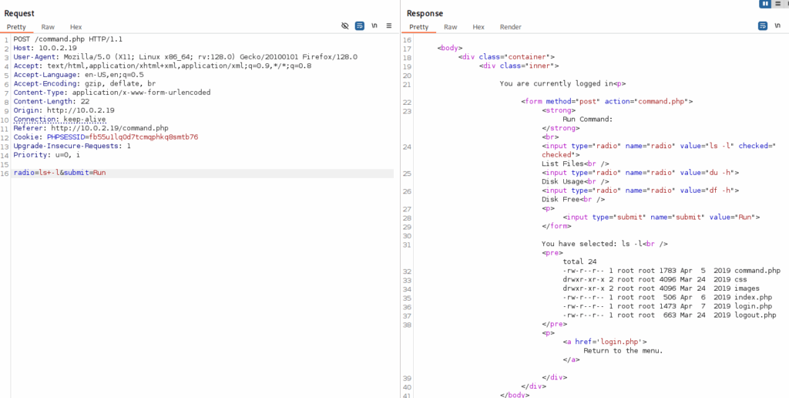Image resolution: width=789 pixels, height=398 pixels.
Task: Open the Response Render tab
Action: click(x=510, y=27)
